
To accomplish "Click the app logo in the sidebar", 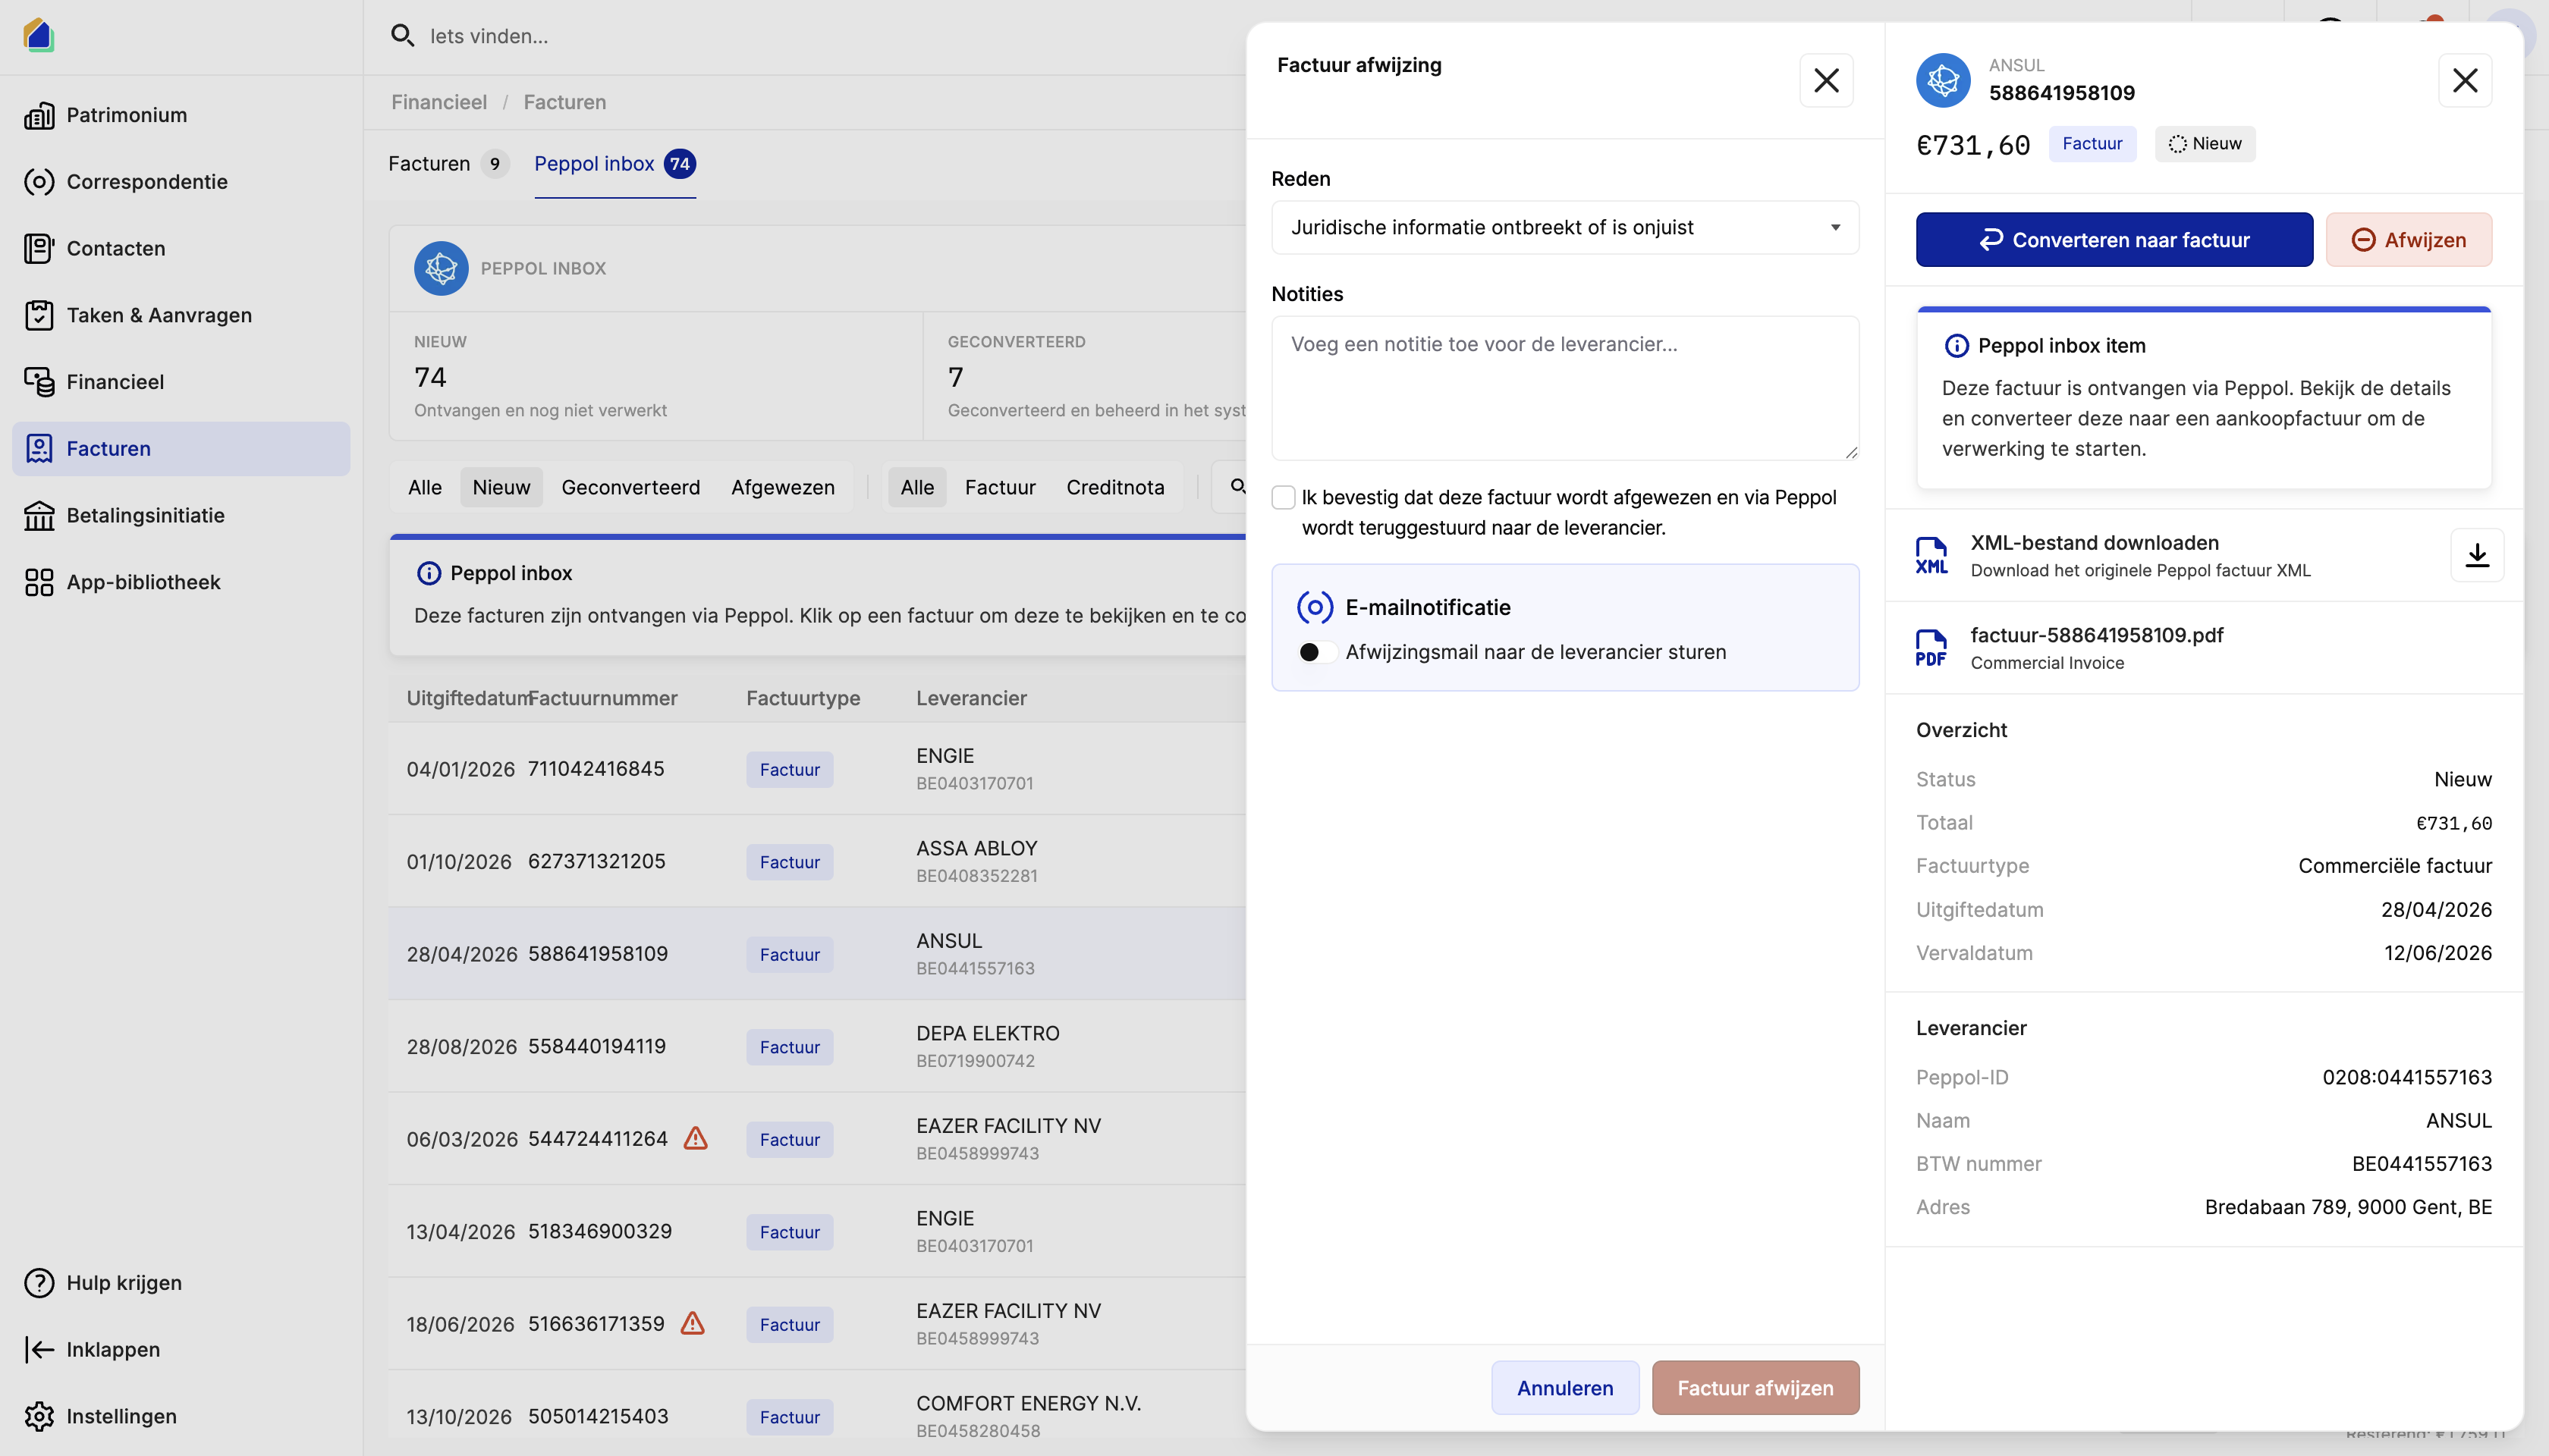I will pos(38,35).
